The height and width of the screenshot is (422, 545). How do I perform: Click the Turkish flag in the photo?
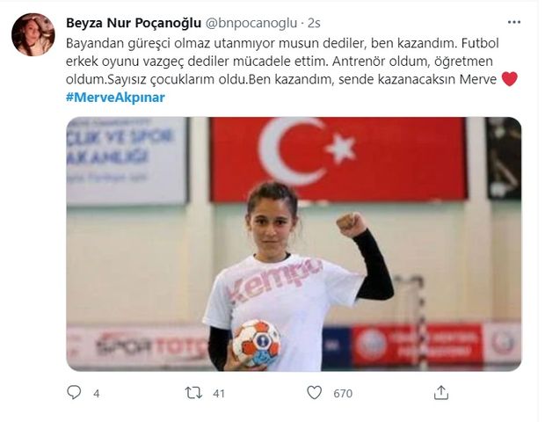338,159
